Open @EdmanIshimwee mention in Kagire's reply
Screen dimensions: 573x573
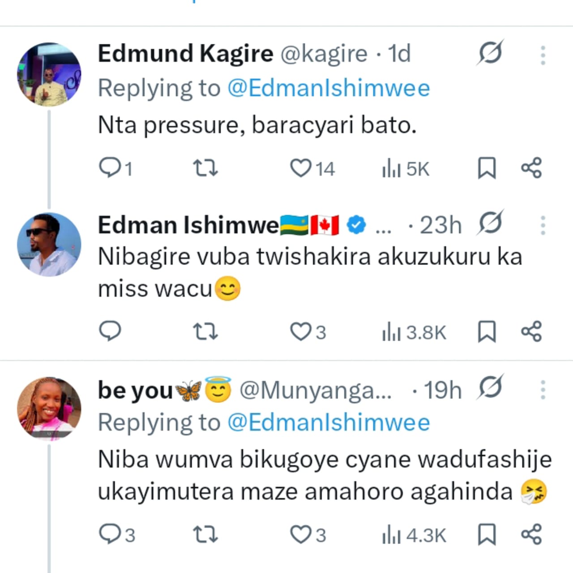point(329,88)
